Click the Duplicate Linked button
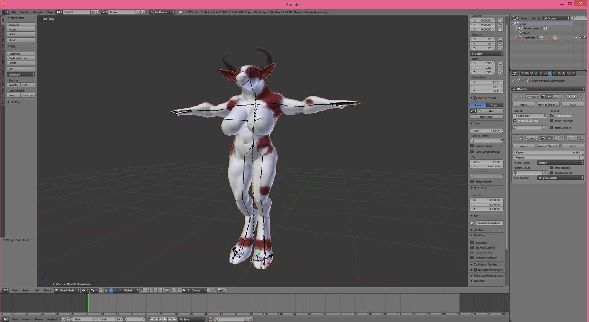The image size is (589, 322). [21, 58]
